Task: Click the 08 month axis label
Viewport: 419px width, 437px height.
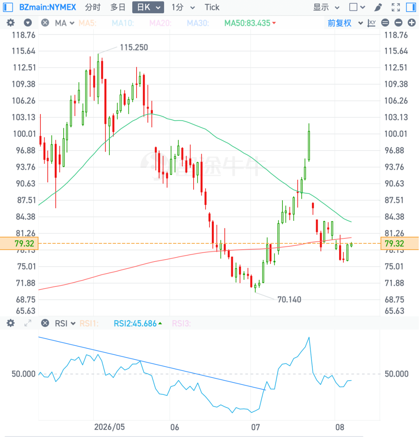Action: point(339,427)
